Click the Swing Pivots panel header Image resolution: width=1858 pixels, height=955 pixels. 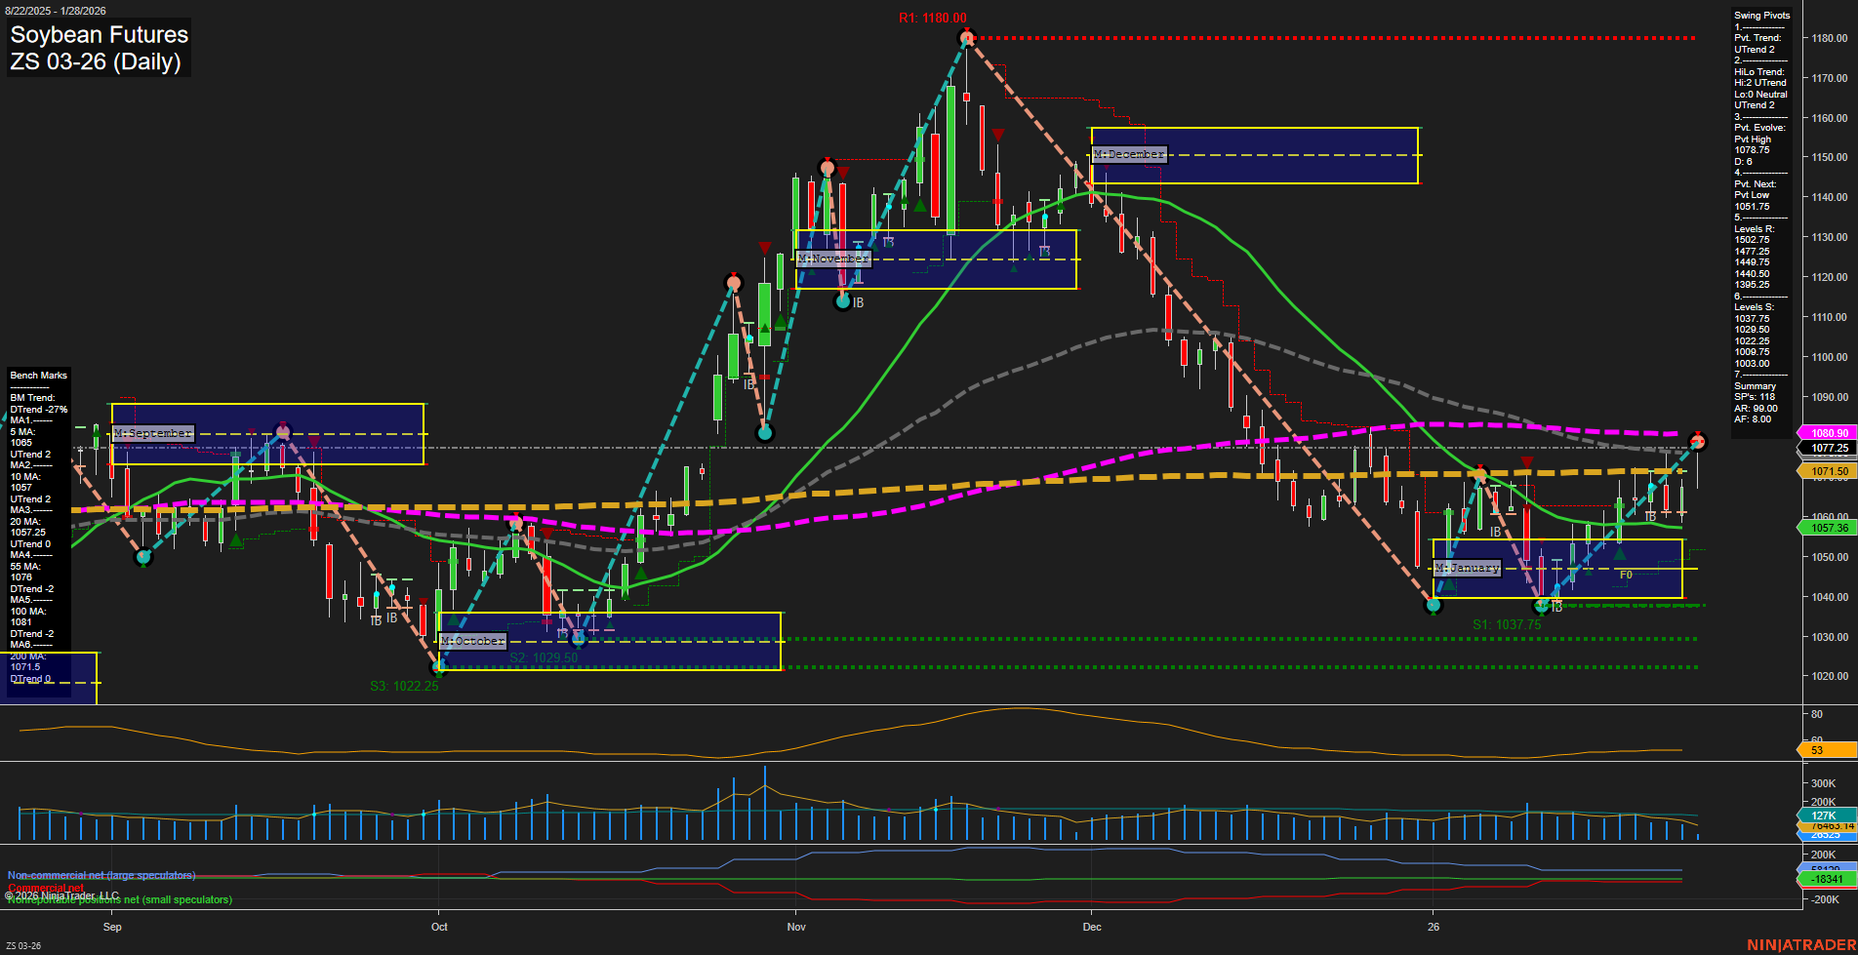pyautogui.click(x=1760, y=15)
